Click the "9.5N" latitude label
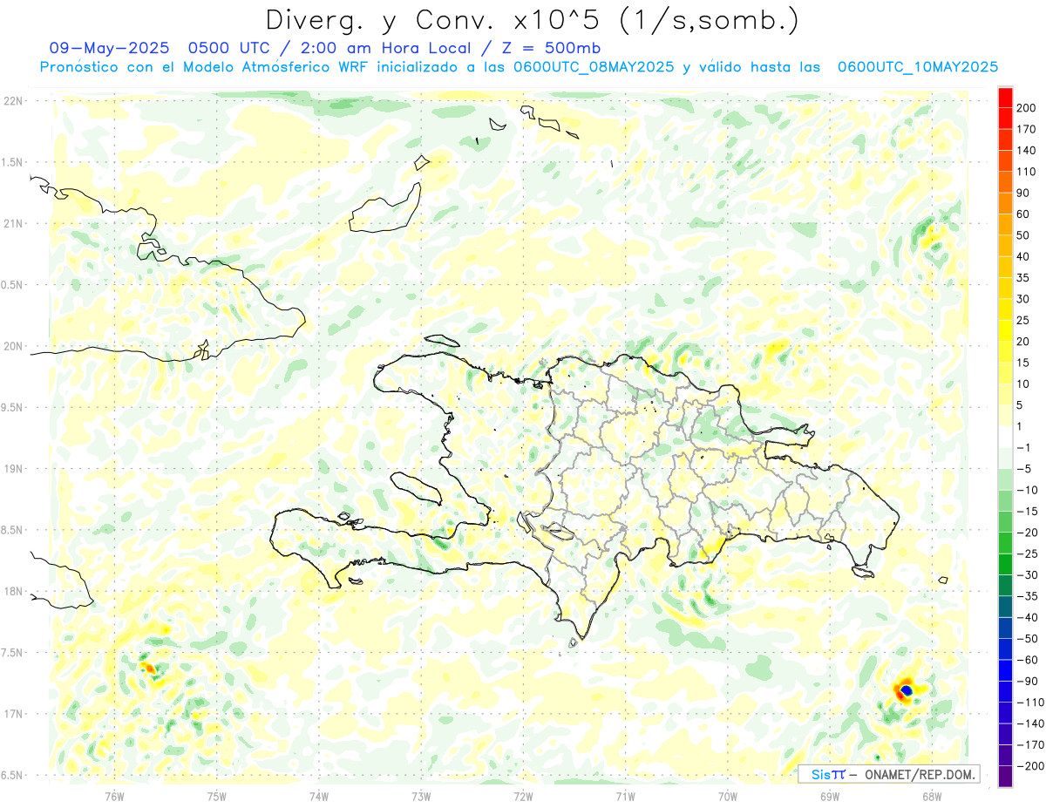The height and width of the screenshot is (808, 1046). pos(13,407)
